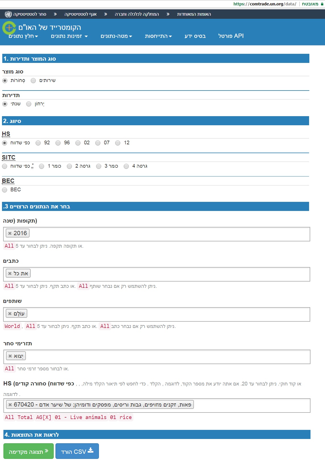Remove the את כל reporter tag

tap(10, 274)
